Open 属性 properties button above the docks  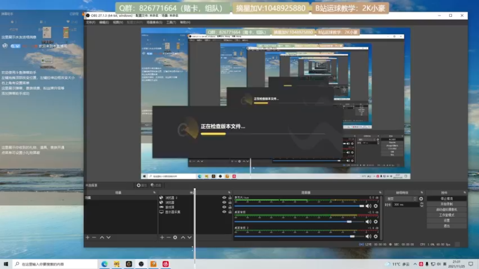[141, 185]
